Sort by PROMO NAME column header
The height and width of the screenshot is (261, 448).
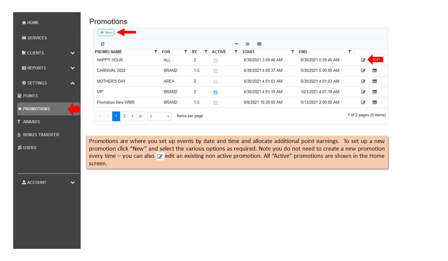108,52
